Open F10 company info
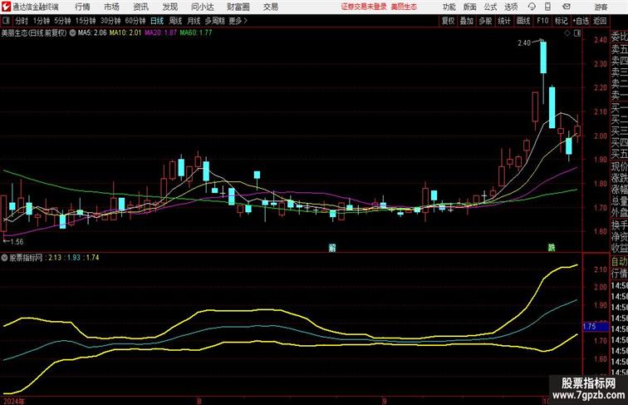This screenshot has width=628, height=405. (542, 21)
